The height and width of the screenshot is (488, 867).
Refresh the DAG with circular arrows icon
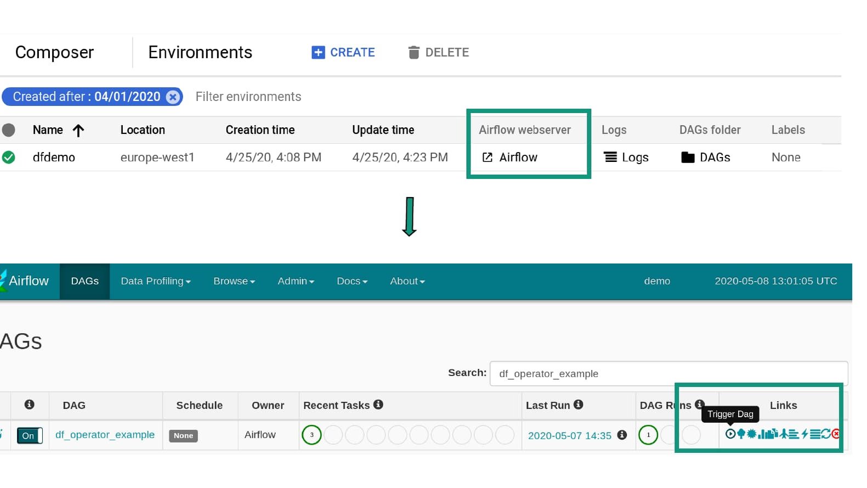[826, 434]
